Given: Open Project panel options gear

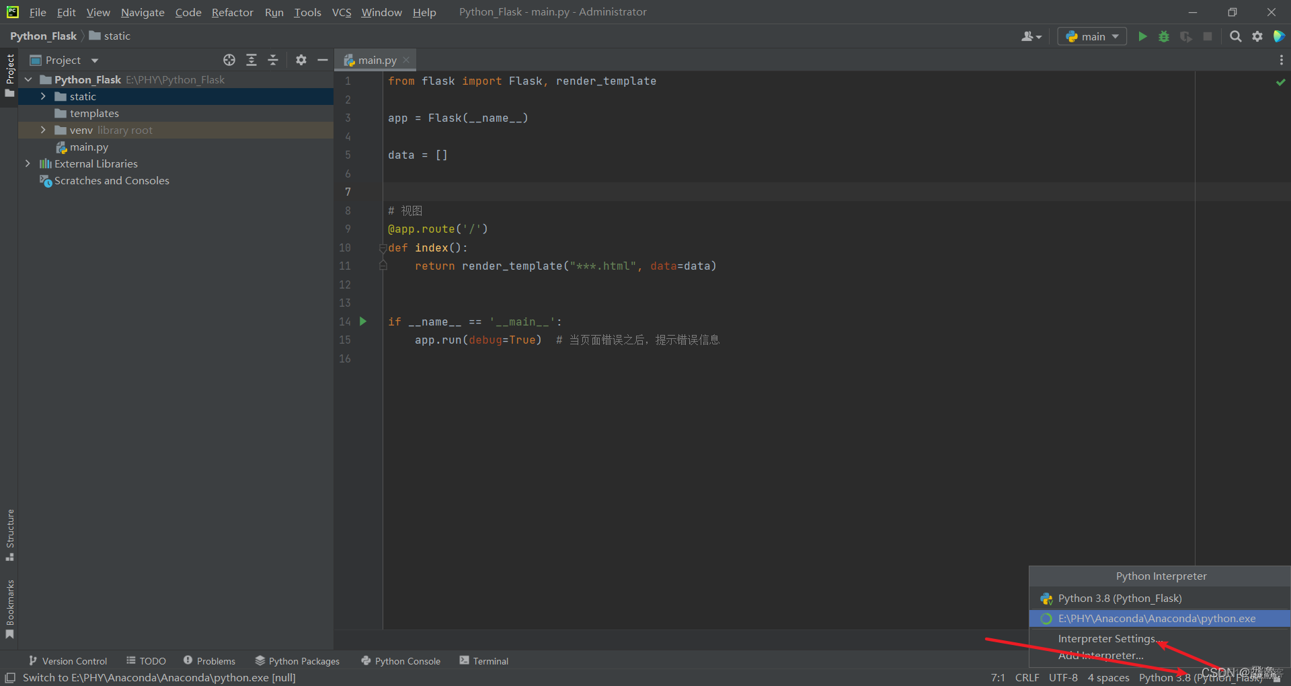Looking at the screenshot, I should coord(301,60).
